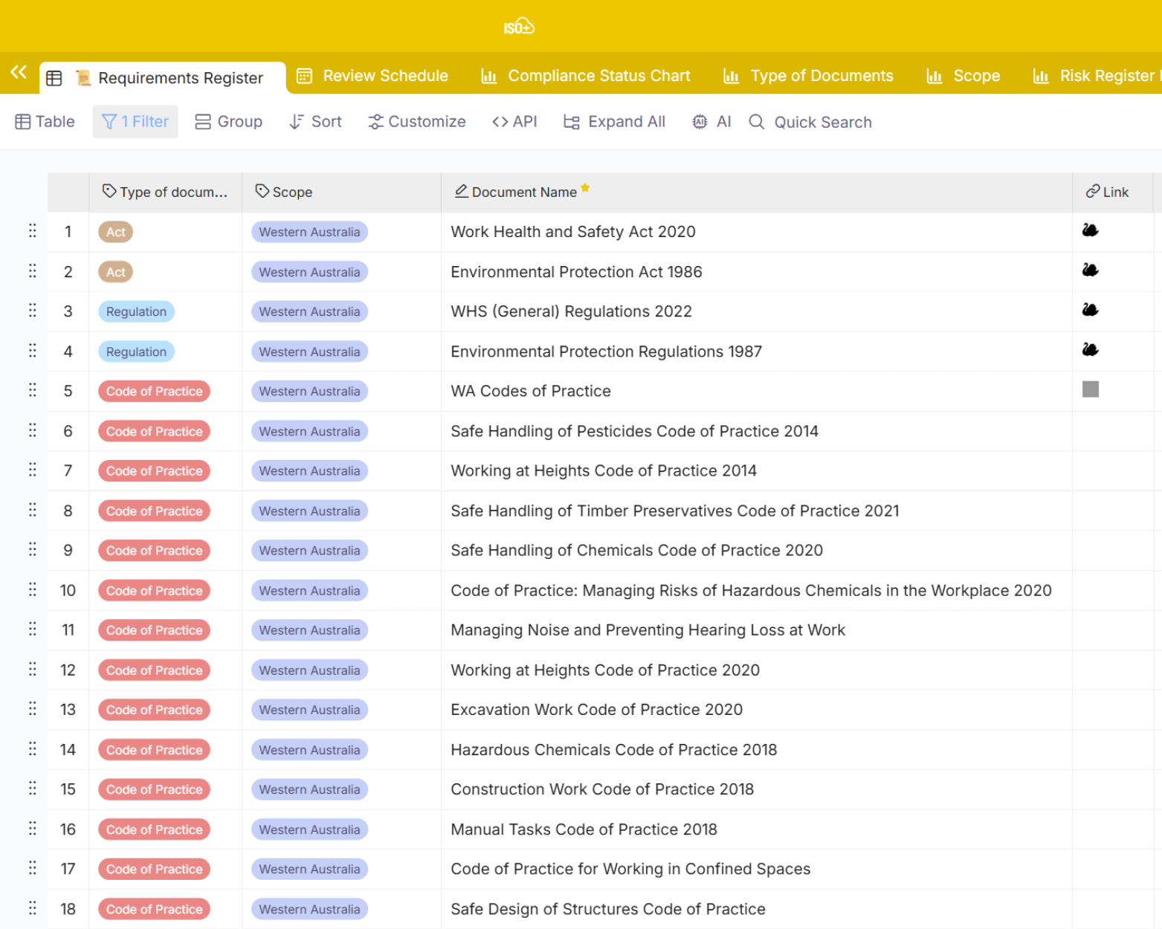Open the API option
The height and width of the screenshot is (929, 1162).
(x=514, y=122)
